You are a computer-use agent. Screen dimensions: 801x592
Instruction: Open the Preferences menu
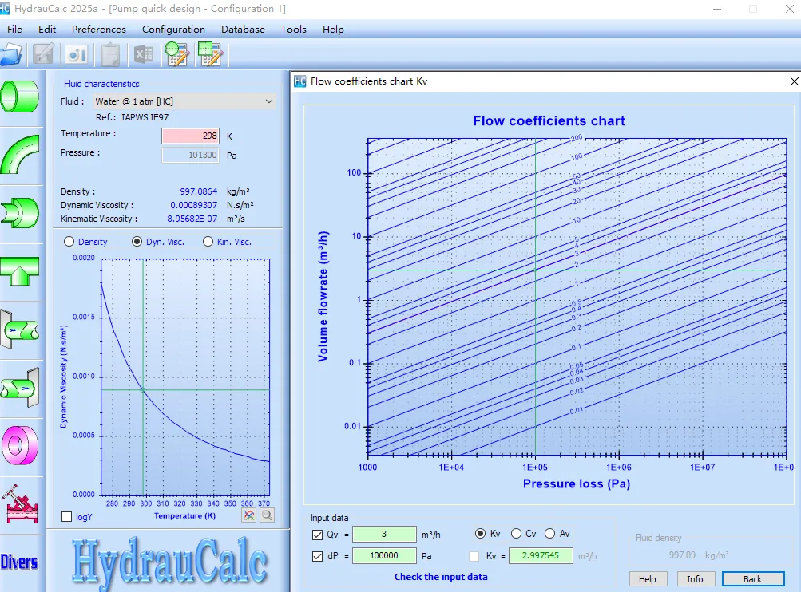pos(98,29)
